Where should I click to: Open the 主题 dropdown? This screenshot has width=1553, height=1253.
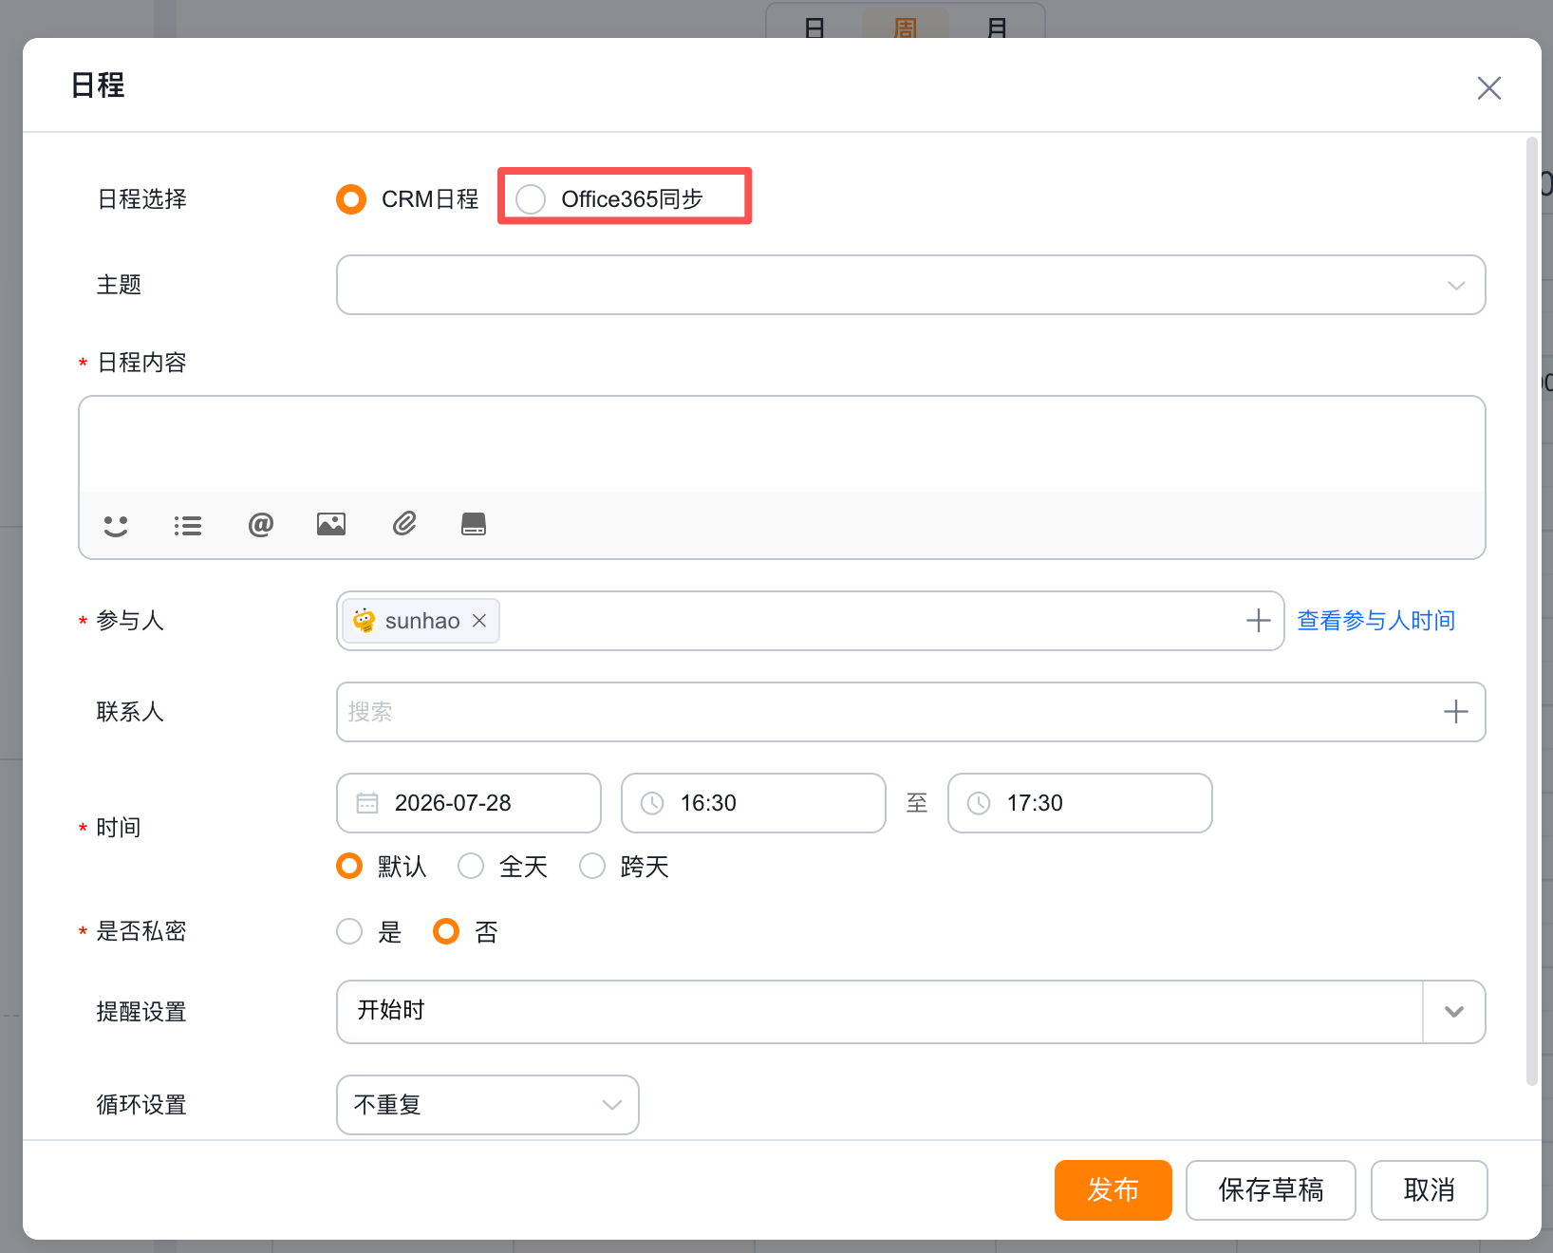(911, 285)
